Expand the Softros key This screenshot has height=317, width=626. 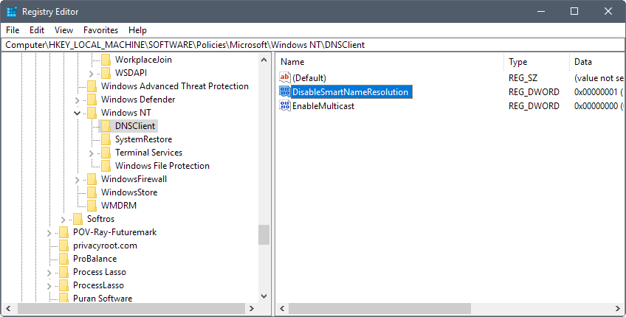tap(63, 220)
